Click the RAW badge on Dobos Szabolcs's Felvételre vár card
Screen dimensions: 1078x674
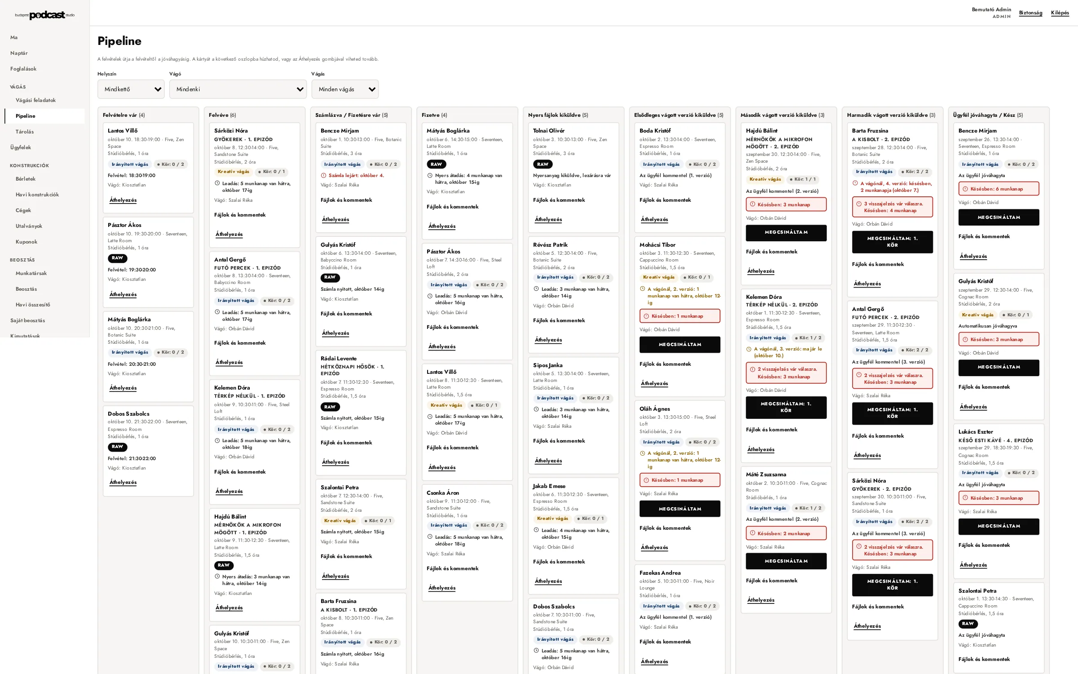[x=118, y=447]
